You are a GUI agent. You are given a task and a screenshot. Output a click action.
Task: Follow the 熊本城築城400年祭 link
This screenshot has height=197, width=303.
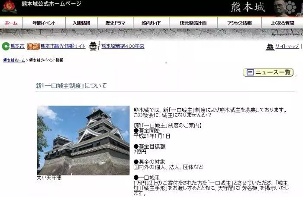click(122, 47)
